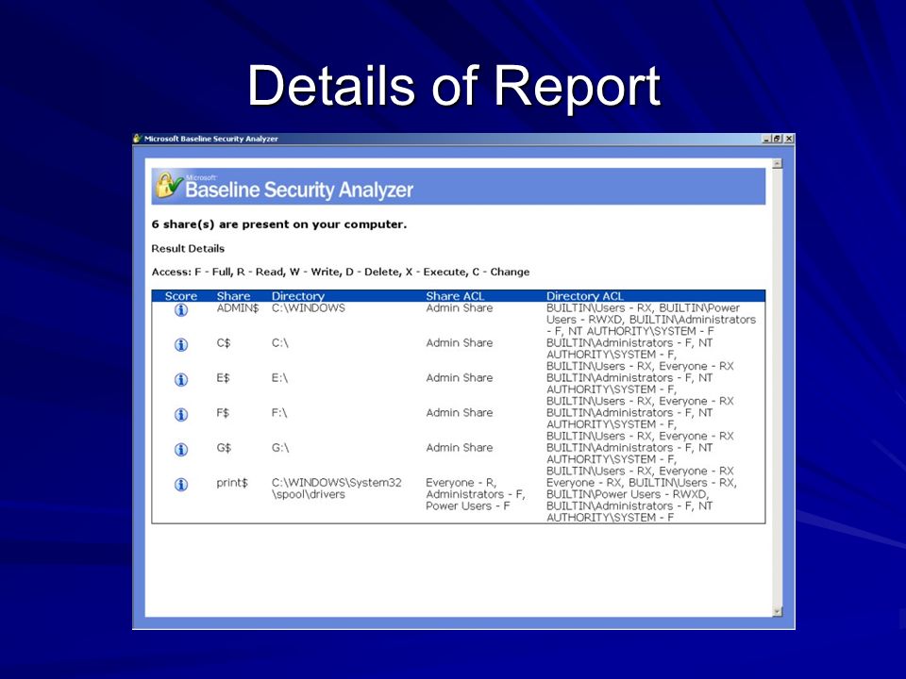This screenshot has height=679, width=906.
Task: Click the Admin Share cell in C$ row
Action: click(x=460, y=343)
